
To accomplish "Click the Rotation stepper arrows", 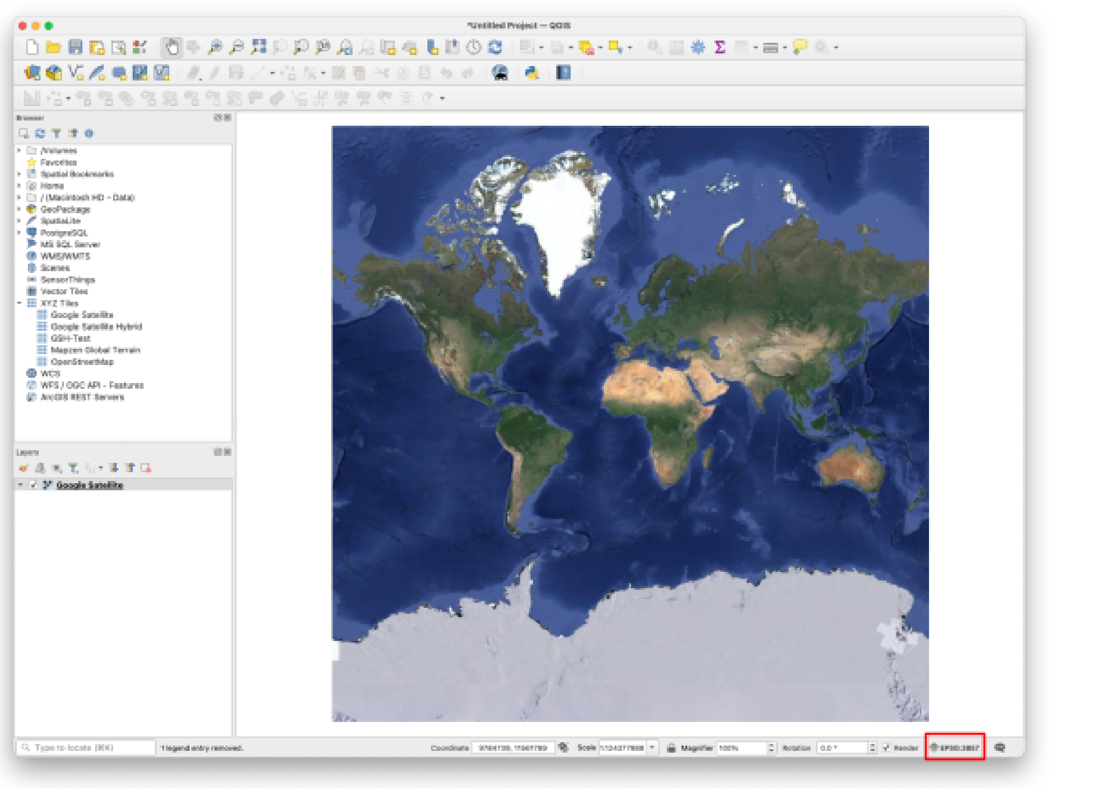I will [872, 747].
